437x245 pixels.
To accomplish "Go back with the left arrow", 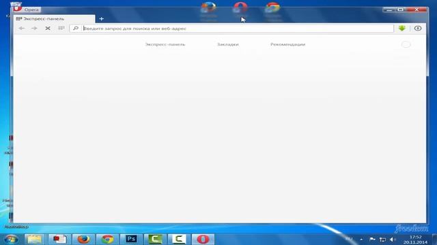I will [22, 29].
